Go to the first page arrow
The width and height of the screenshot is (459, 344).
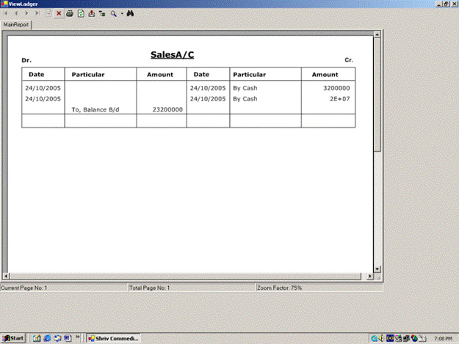(7, 13)
